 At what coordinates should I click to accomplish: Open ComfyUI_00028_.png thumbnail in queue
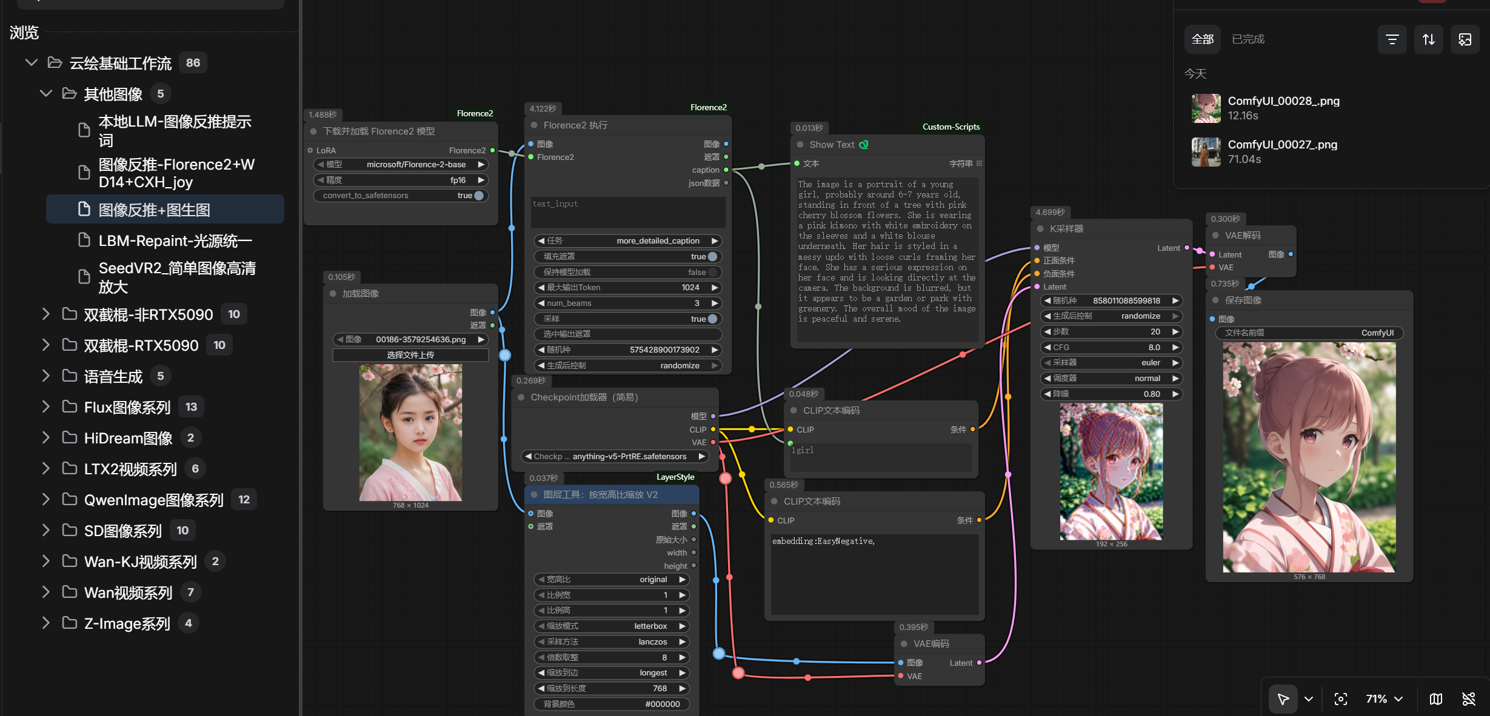tap(1206, 108)
